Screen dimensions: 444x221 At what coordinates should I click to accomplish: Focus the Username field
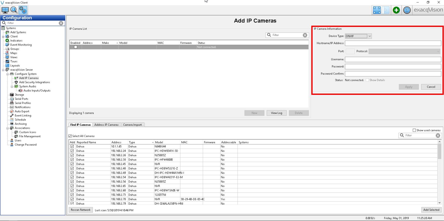coord(393,59)
